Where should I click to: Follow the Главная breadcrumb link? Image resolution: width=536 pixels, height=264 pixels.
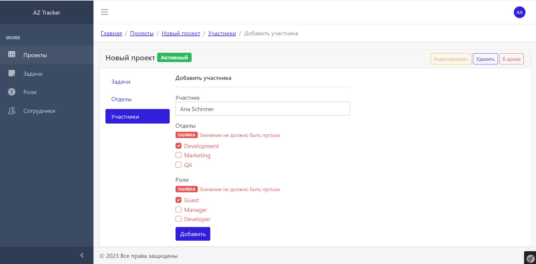point(111,33)
